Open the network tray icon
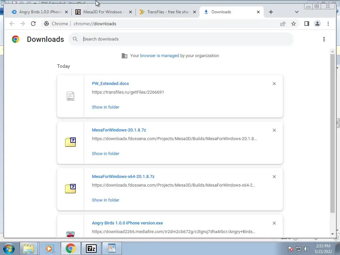 298,249
